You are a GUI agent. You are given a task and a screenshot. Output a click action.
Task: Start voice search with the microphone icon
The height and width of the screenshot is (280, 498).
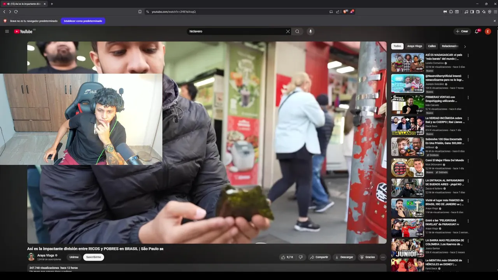[x=310, y=31]
